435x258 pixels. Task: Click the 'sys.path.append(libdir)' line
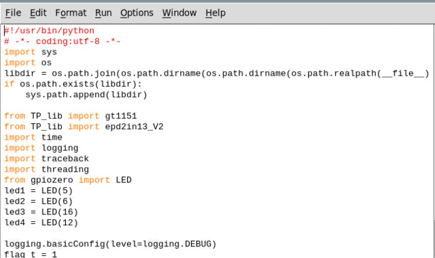86,95
